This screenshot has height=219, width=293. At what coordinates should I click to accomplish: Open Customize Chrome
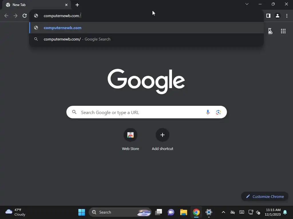(265, 196)
